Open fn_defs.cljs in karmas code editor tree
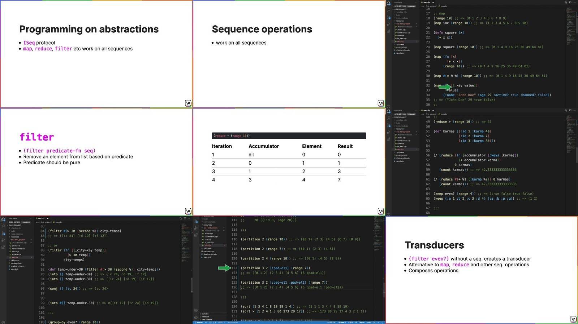 coord(401,146)
